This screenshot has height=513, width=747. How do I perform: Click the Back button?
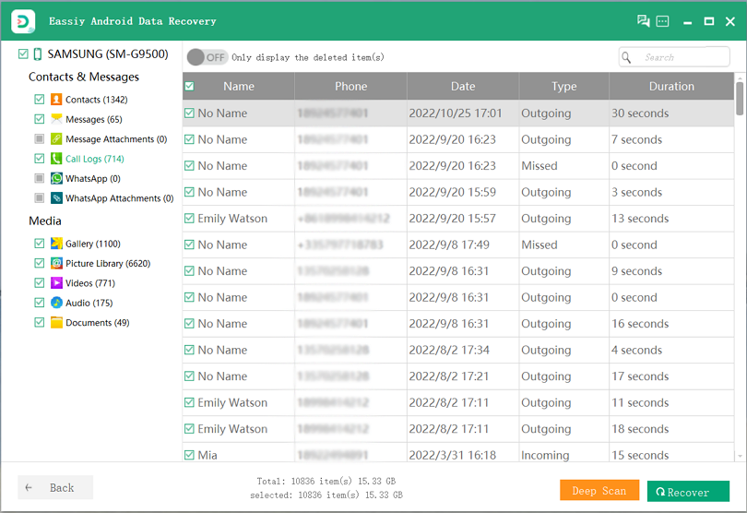click(55, 487)
